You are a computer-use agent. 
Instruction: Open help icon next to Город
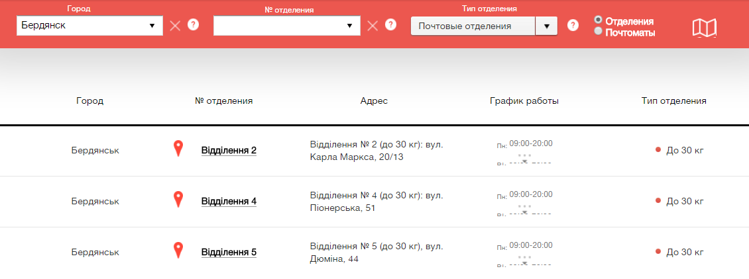pos(193,25)
